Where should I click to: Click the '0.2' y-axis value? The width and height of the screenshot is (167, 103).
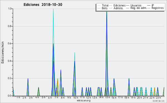coord(10,79)
